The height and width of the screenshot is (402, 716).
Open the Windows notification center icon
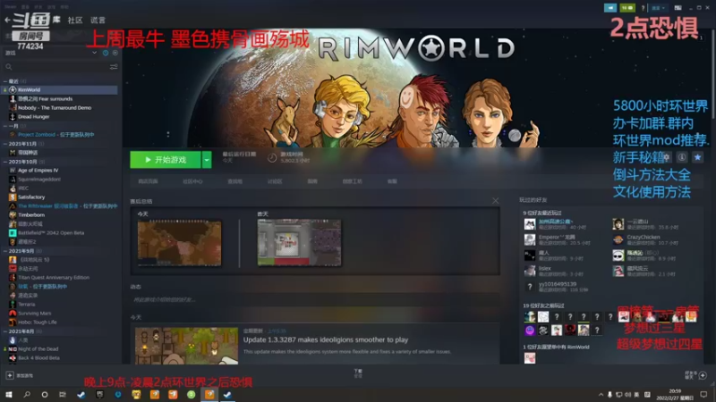(703, 394)
